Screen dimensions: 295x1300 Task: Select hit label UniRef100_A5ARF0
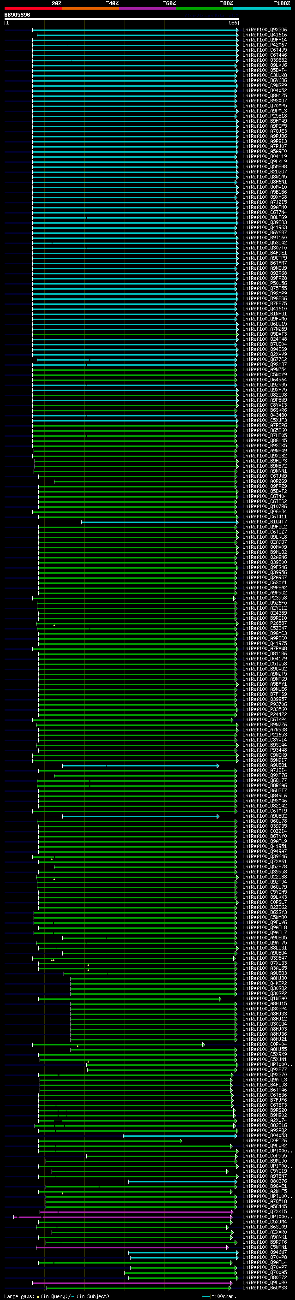264,151
